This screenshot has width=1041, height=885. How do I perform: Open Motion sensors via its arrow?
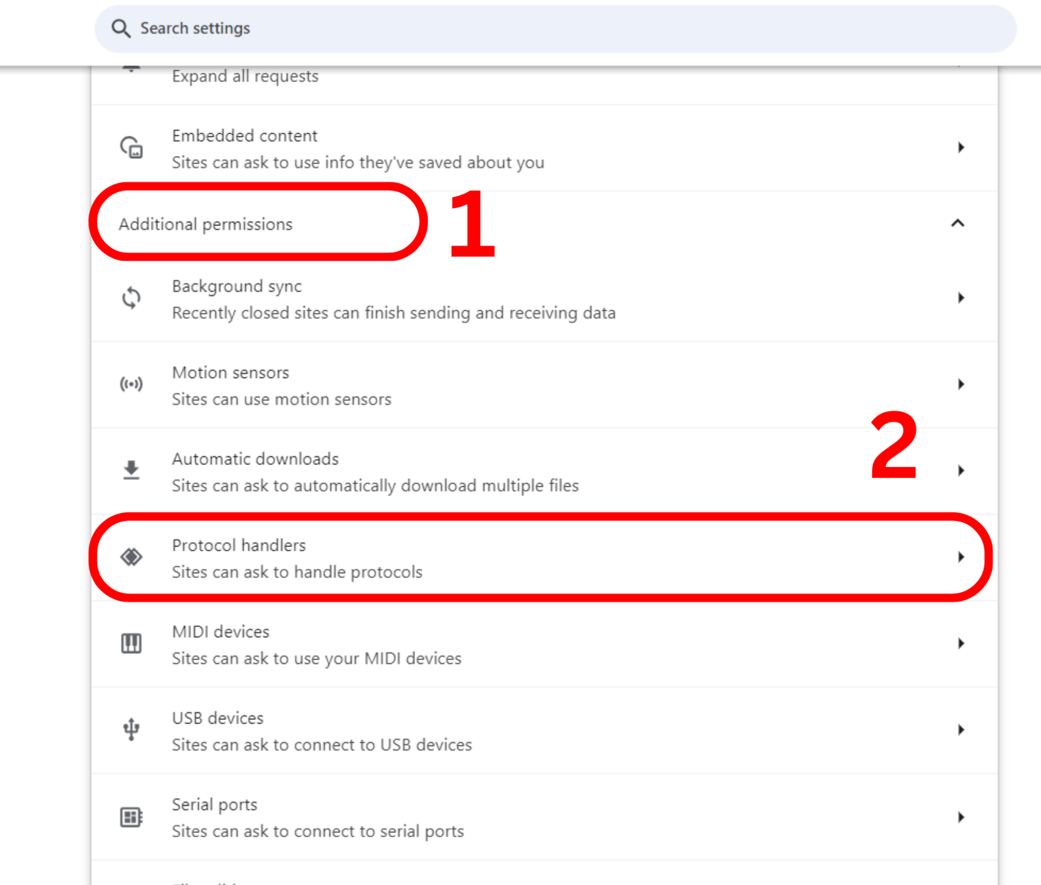coord(961,384)
